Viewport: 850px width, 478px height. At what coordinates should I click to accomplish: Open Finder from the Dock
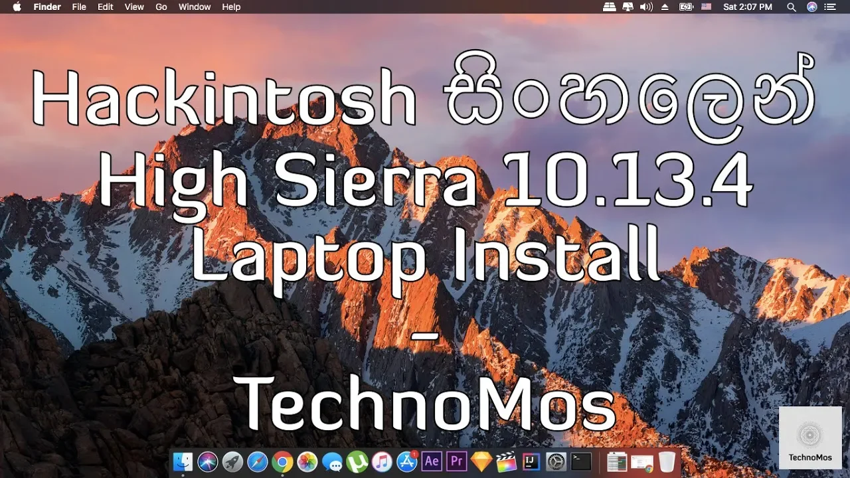coord(183,461)
